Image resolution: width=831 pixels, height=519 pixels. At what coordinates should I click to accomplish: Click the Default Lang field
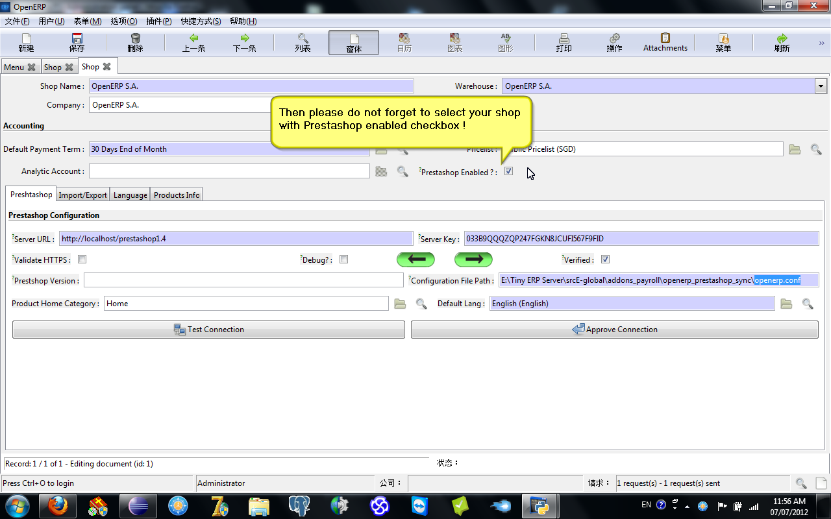(x=632, y=303)
